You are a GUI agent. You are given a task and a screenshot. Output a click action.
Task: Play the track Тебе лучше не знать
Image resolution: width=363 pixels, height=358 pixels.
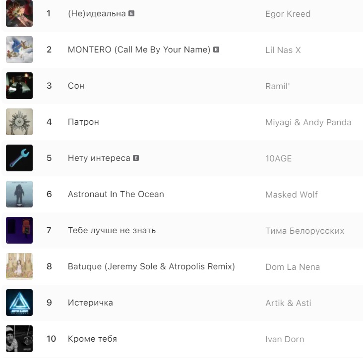click(x=112, y=230)
